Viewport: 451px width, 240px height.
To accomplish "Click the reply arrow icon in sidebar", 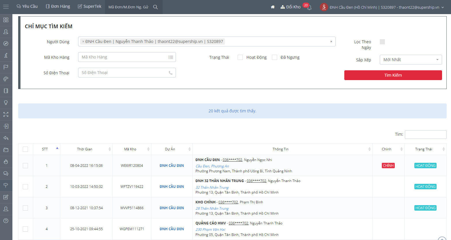I will point(6,138).
